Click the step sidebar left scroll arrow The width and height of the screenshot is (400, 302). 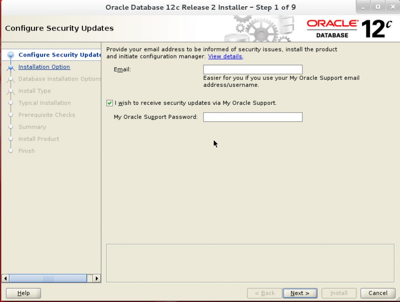coord(5,278)
